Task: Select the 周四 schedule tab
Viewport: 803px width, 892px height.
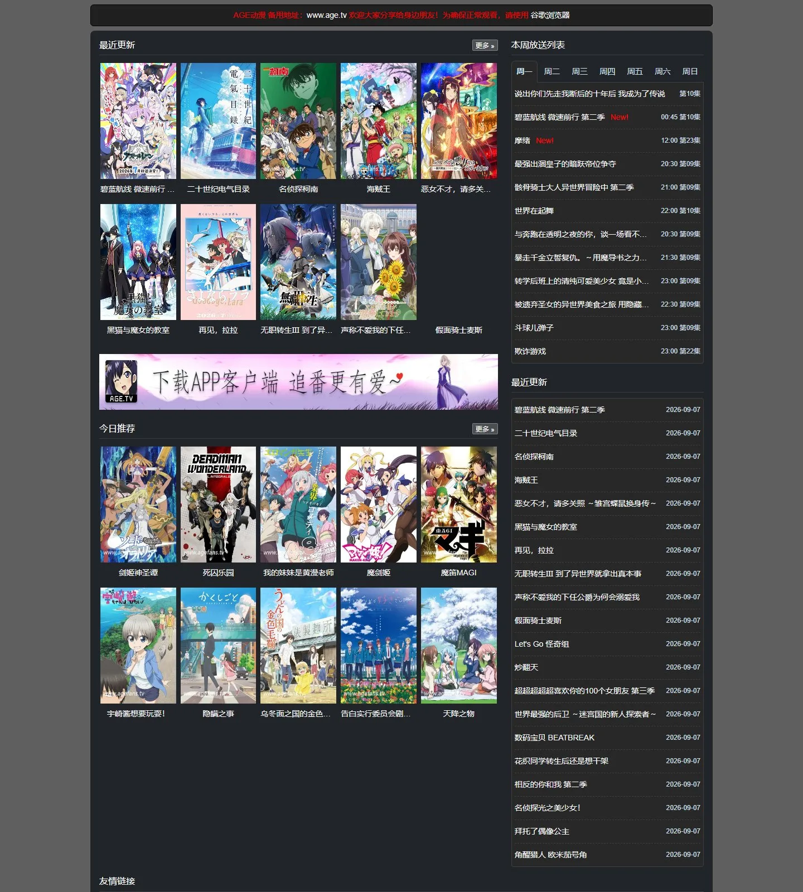Action: click(x=607, y=71)
